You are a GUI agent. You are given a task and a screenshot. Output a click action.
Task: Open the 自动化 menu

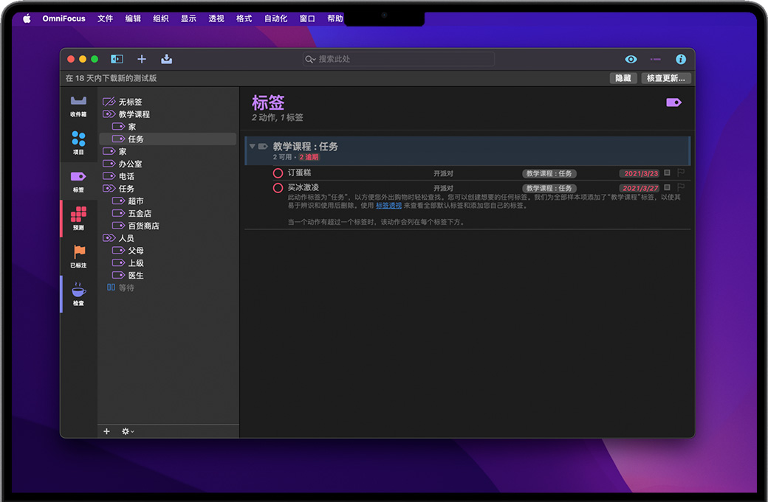pyautogui.click(x=275, y=18)
